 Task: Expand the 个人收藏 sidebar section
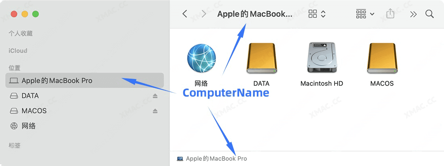[x=21, y=34]
